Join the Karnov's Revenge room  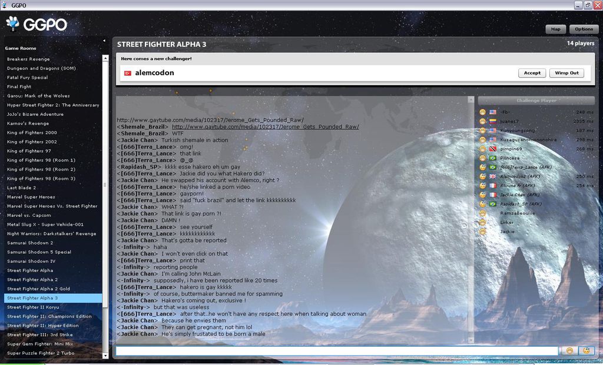coord(53,123)
